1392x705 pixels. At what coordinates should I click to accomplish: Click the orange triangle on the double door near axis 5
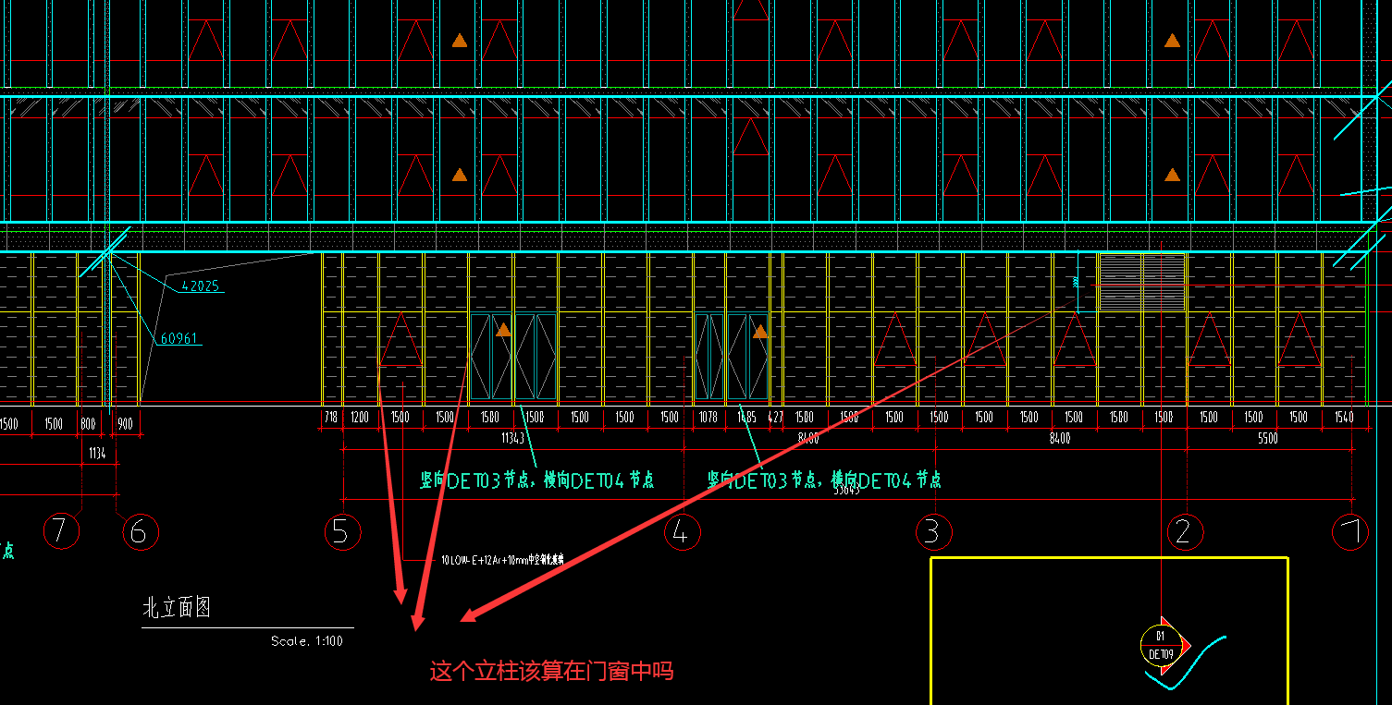point(503,329)
